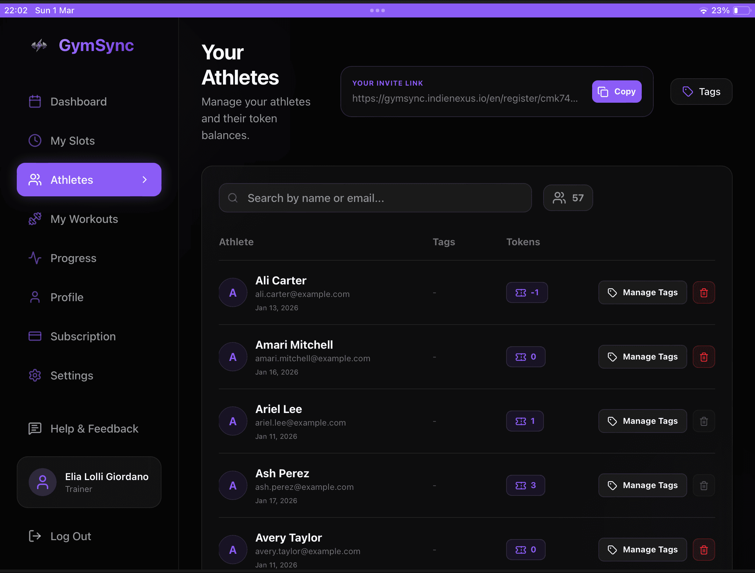This screenshot has height=573, width=755.
Task: Open the Tags management button
Action: tap(701, 92)
